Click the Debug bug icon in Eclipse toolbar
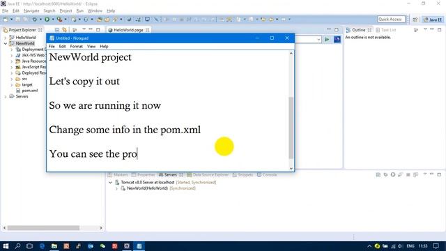The width and height of the screenshot is (446, 251). click(x=35, y=20)
